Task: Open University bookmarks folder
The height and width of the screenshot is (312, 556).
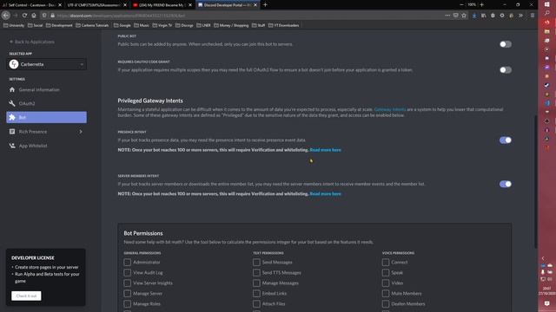Action: pyautogui.click(x=14, y=25)
